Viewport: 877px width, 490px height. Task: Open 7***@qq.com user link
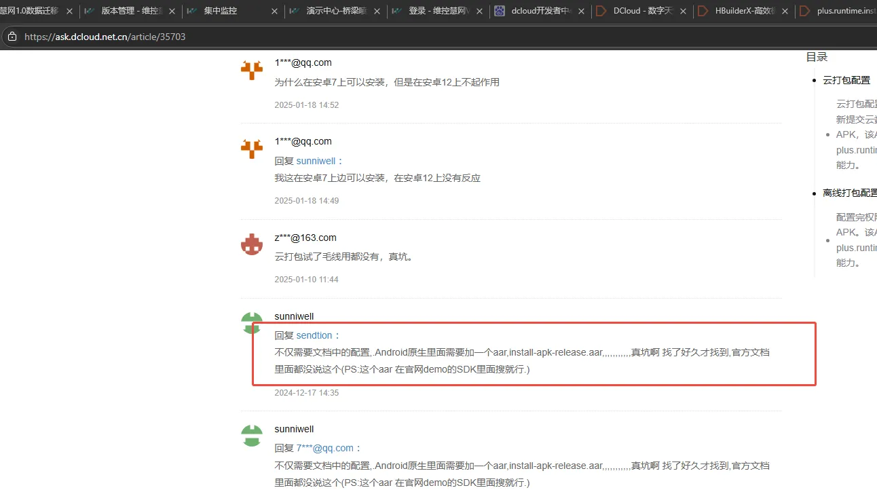(x=324, y=448)
